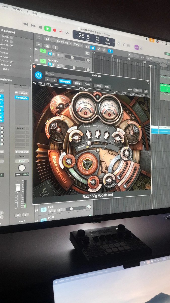Click the add track plus button
The image size is (170, 303).
[x=39, y=44]
